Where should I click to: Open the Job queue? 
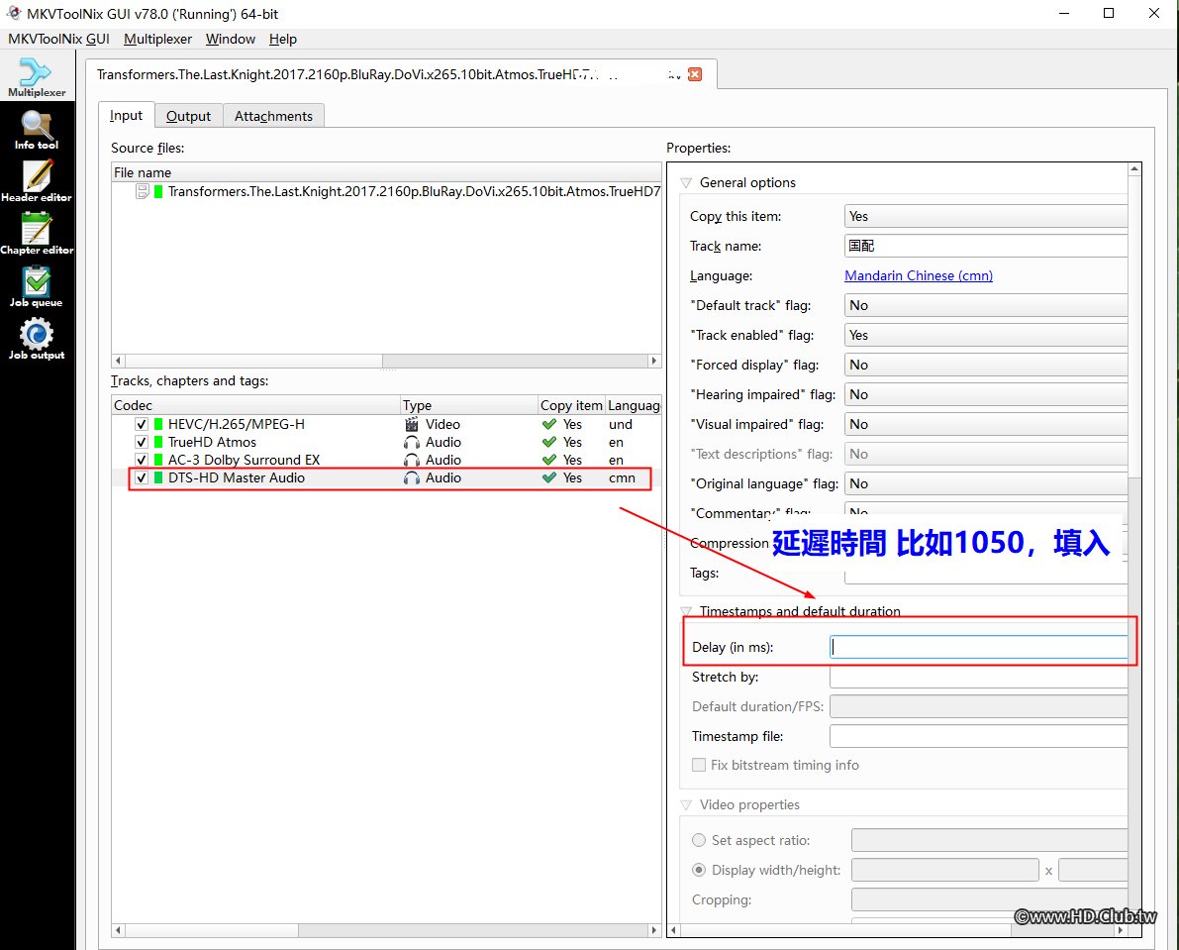click(x=36, y=286)
